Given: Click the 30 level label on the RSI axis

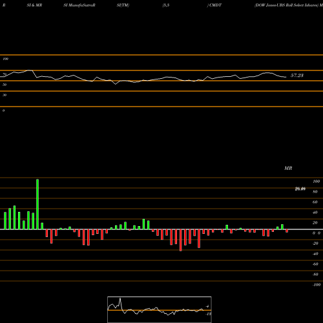Looking at the screenshot, I should click(5, 95).
